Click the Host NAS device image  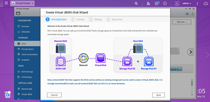pyautogui.click(x=138, y=48)
